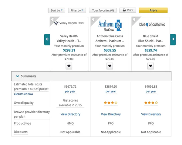The width and height of the screenshot is (182, 145).
Task: Favorite the Anthem Blue Cross plan heart
Action: pyautogui.click(x=110, y=66)
